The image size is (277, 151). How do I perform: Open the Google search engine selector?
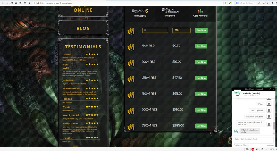point(238,3)
